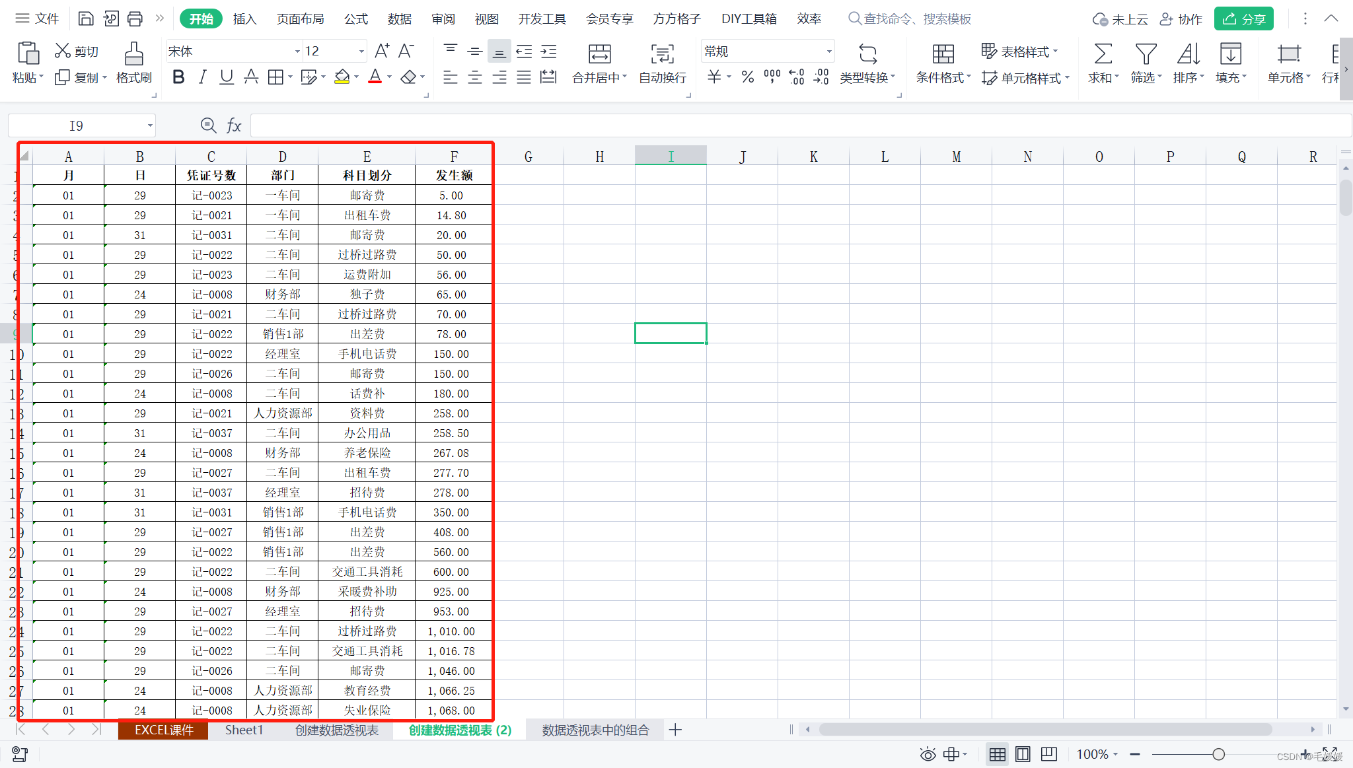Click the zoom slider handle in status bar
This screenshot has width=1353, height=768.
coord(1218,754)
